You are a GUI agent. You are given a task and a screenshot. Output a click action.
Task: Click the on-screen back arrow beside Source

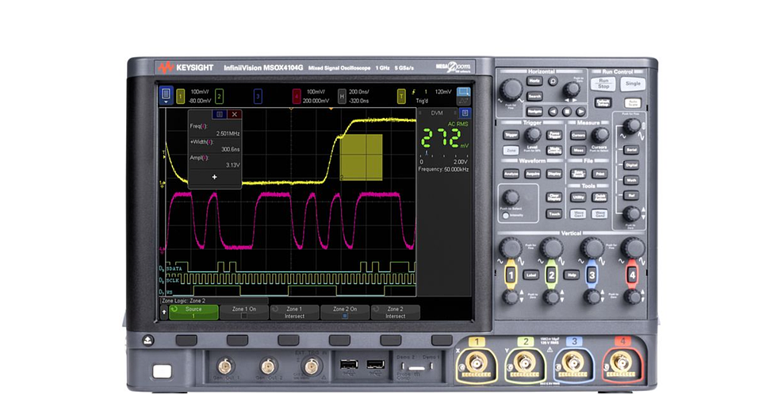point(163,311)
